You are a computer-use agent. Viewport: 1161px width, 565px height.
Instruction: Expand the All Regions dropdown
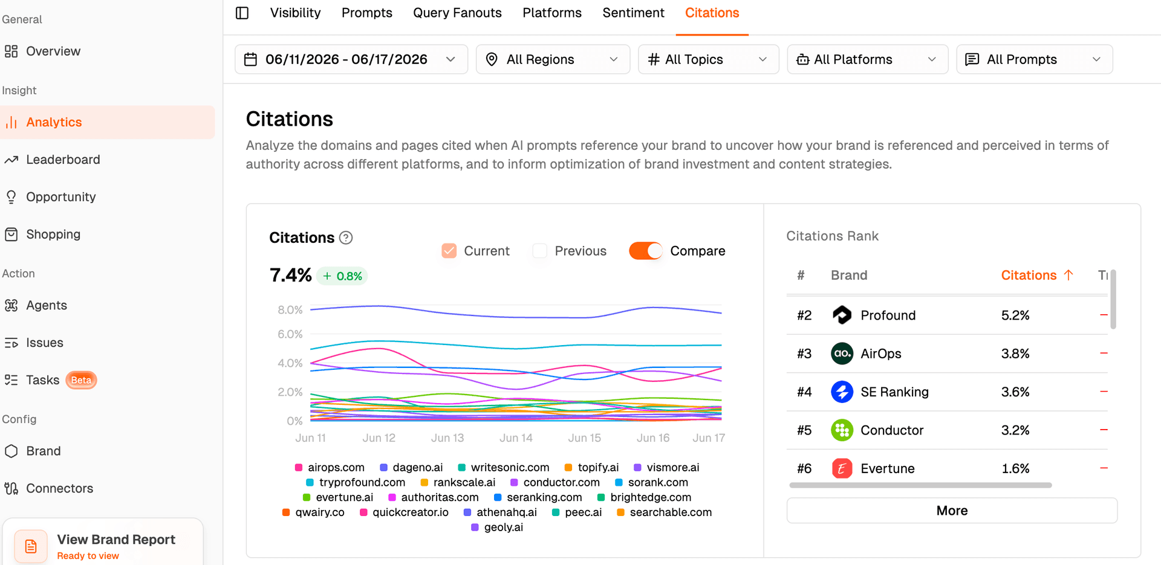point(553,59)
